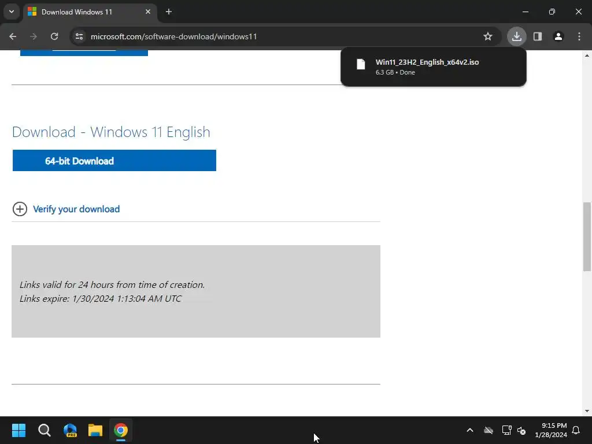
Task: Select the Download Windows 11 tab
Action: coord(90,12)
